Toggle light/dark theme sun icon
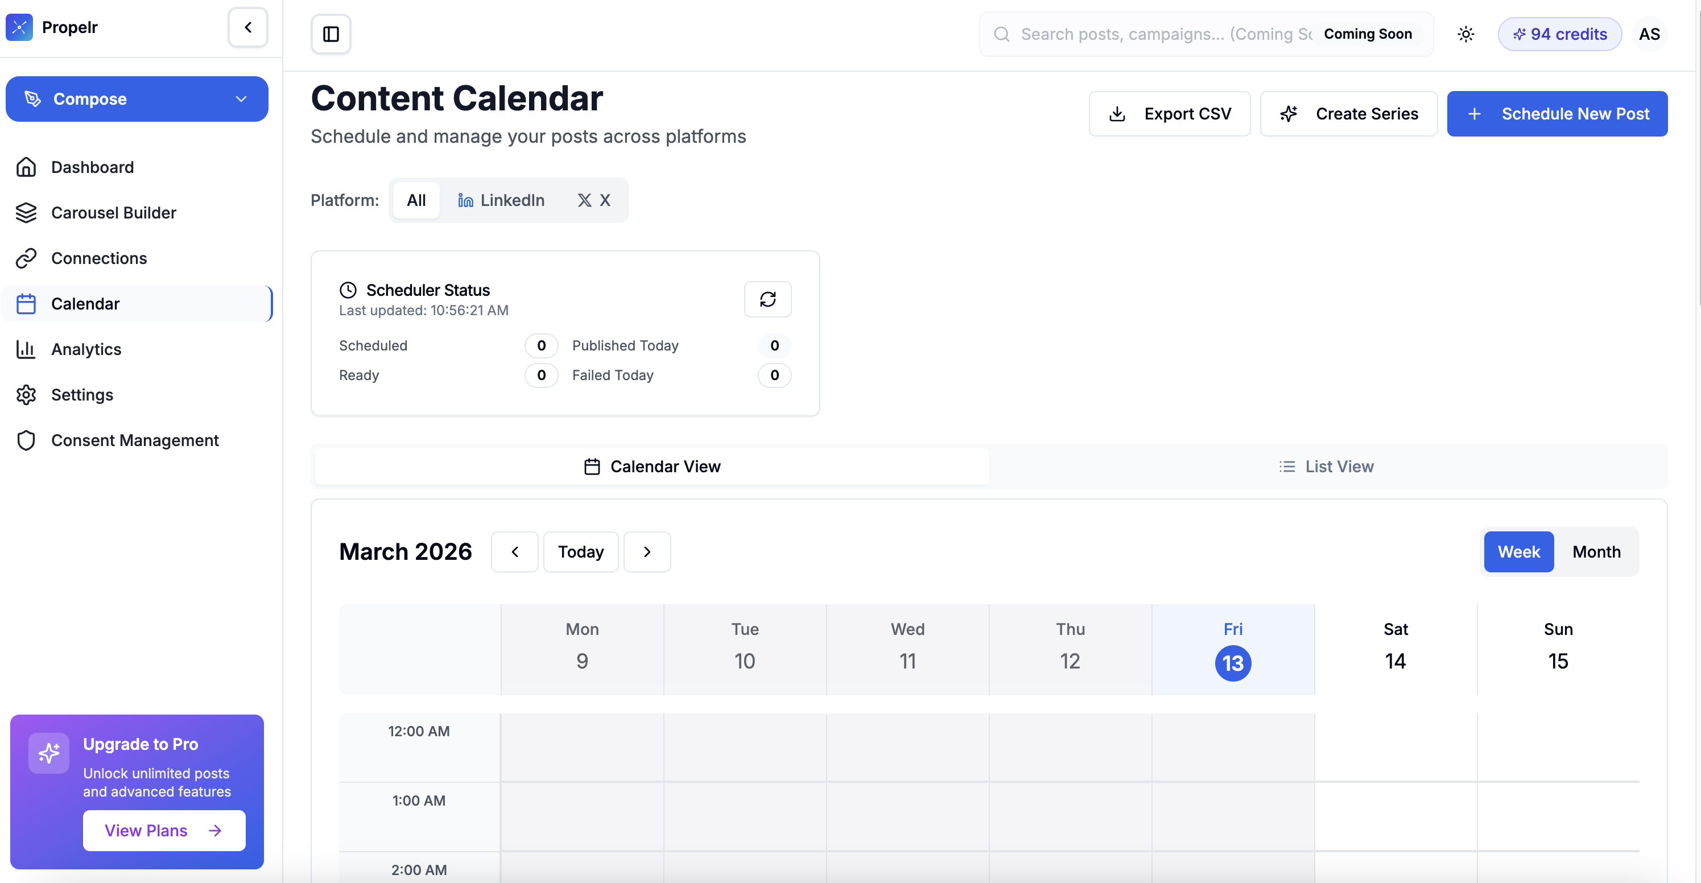The width and height of the screenshot is (1701, 883). pos(1465,34)
